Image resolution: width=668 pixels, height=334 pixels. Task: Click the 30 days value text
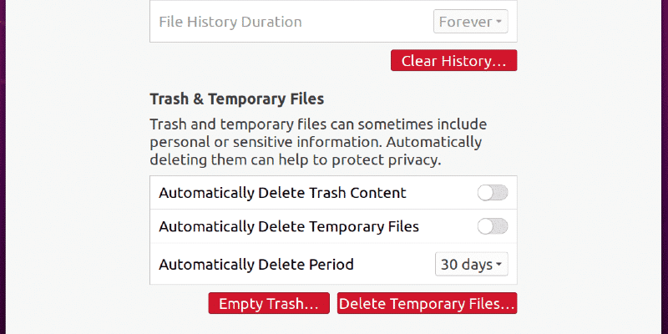(x=466, y=265)
